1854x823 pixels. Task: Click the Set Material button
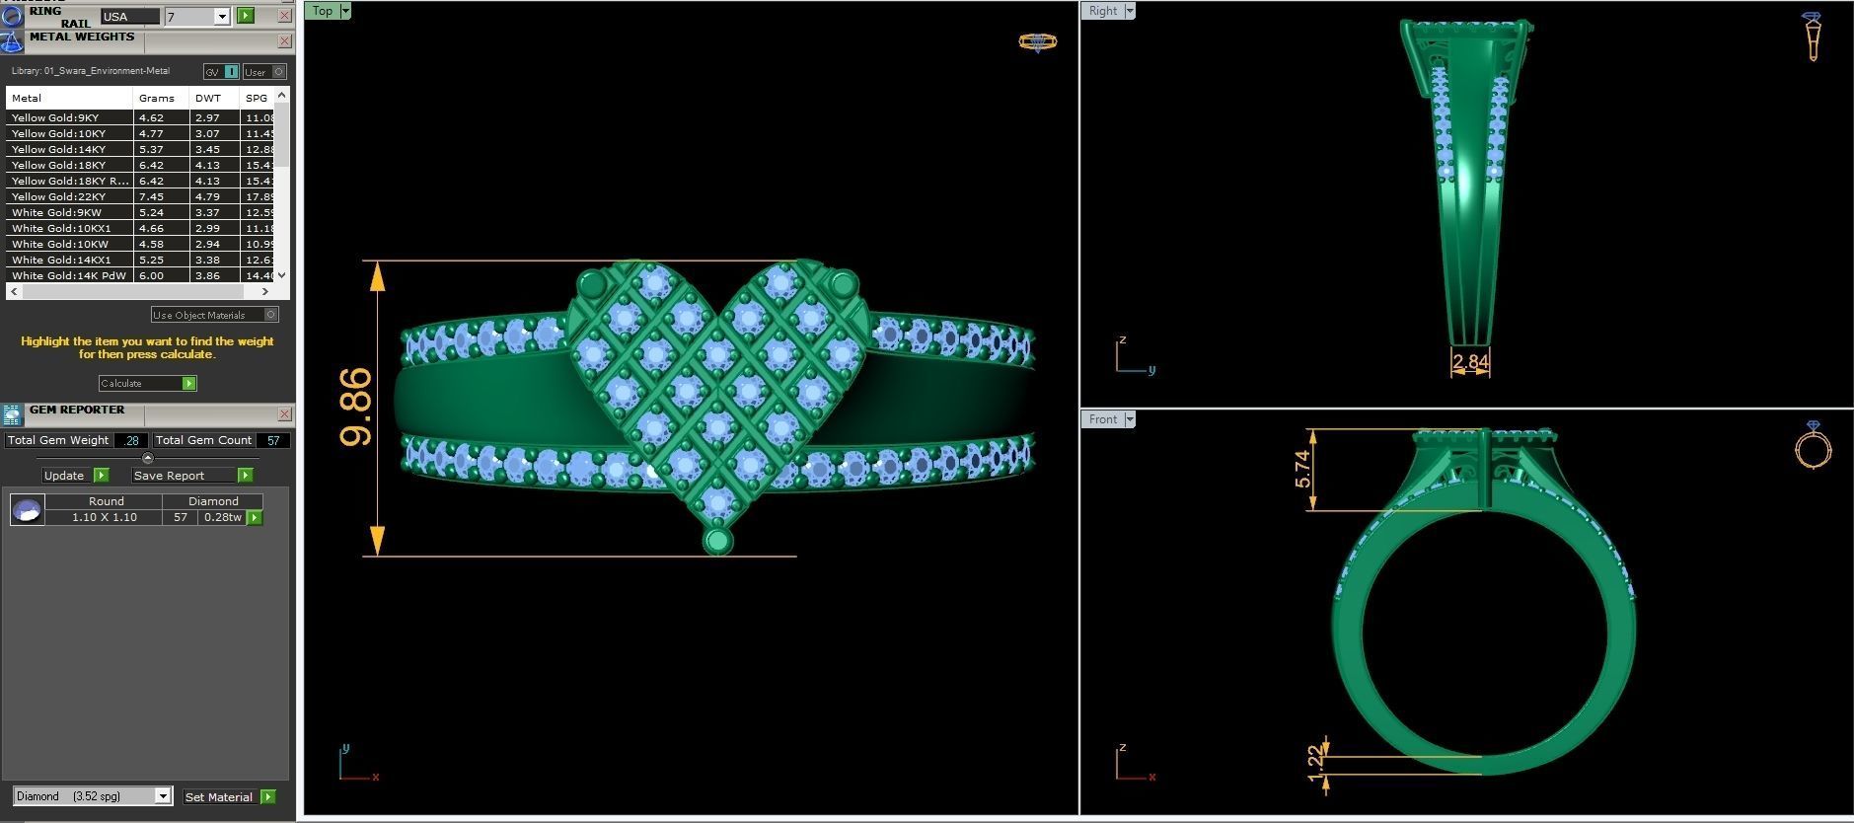(x=221, y=796)
